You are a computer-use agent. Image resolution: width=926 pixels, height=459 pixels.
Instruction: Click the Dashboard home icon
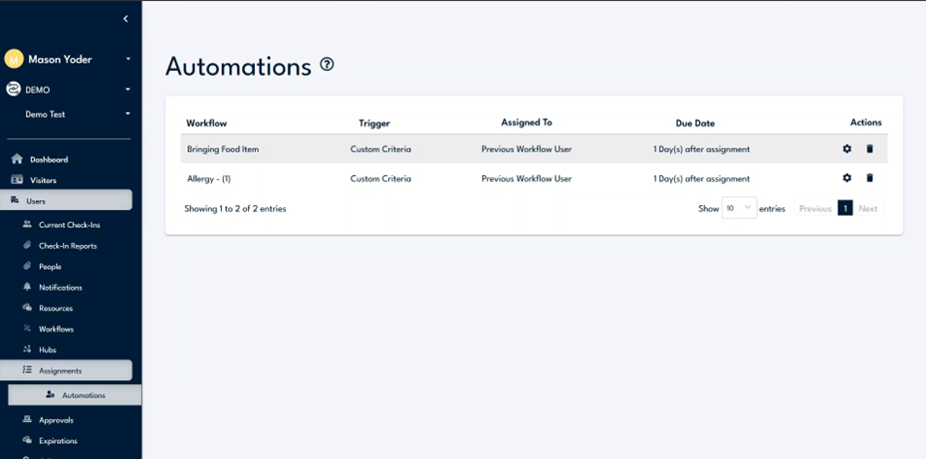[x=17, y=159]
